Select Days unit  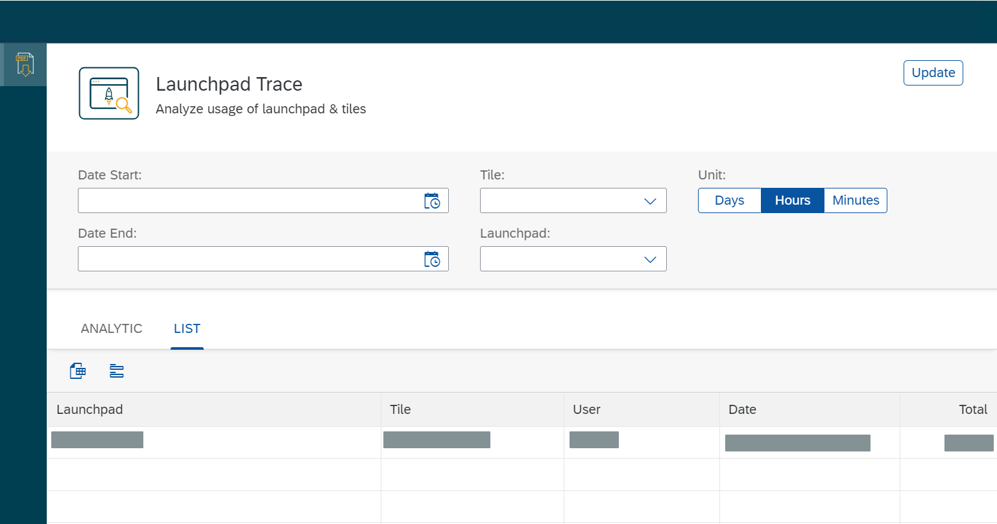click(x=729, y=201)
